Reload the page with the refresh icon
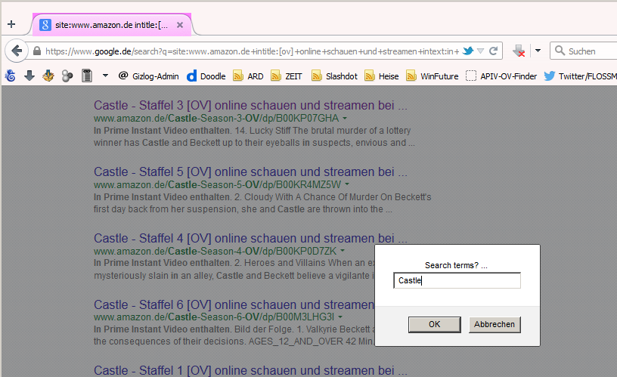The image size is (617, 377). pyautogui.click(x=494, y=51)
